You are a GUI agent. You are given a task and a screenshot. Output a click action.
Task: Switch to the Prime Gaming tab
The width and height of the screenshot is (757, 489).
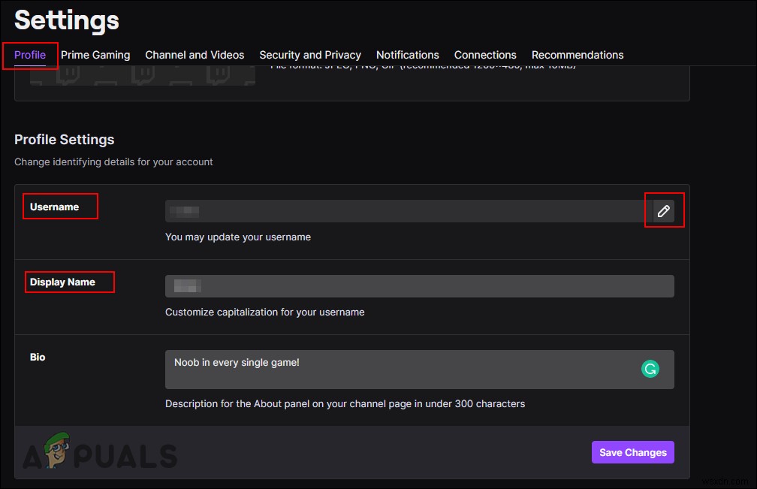click(95, 55)
